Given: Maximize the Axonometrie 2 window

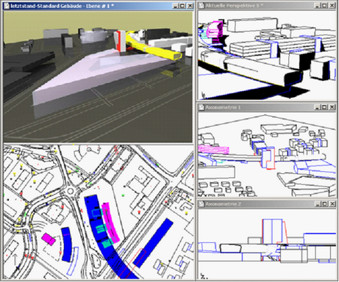Looking at the screenshot, I should [x=324, y=203].
